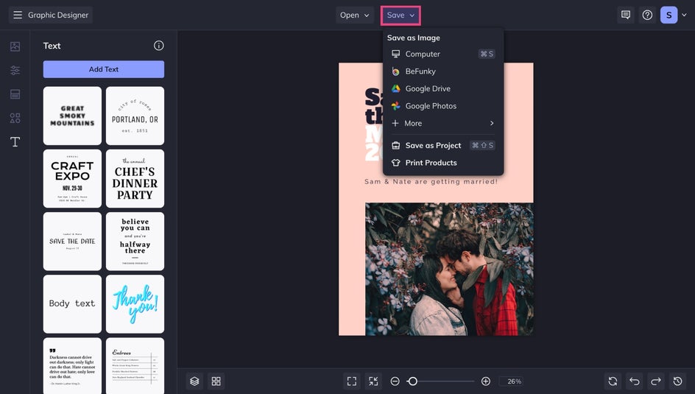Open the feedback comment icon
The width and height of the screenshot is (695, 394).
point(626,15)
